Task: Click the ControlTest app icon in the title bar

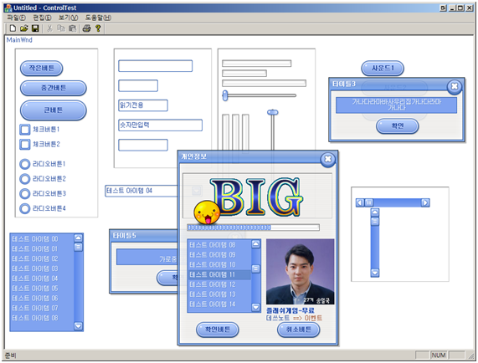Action: (8, 8)
